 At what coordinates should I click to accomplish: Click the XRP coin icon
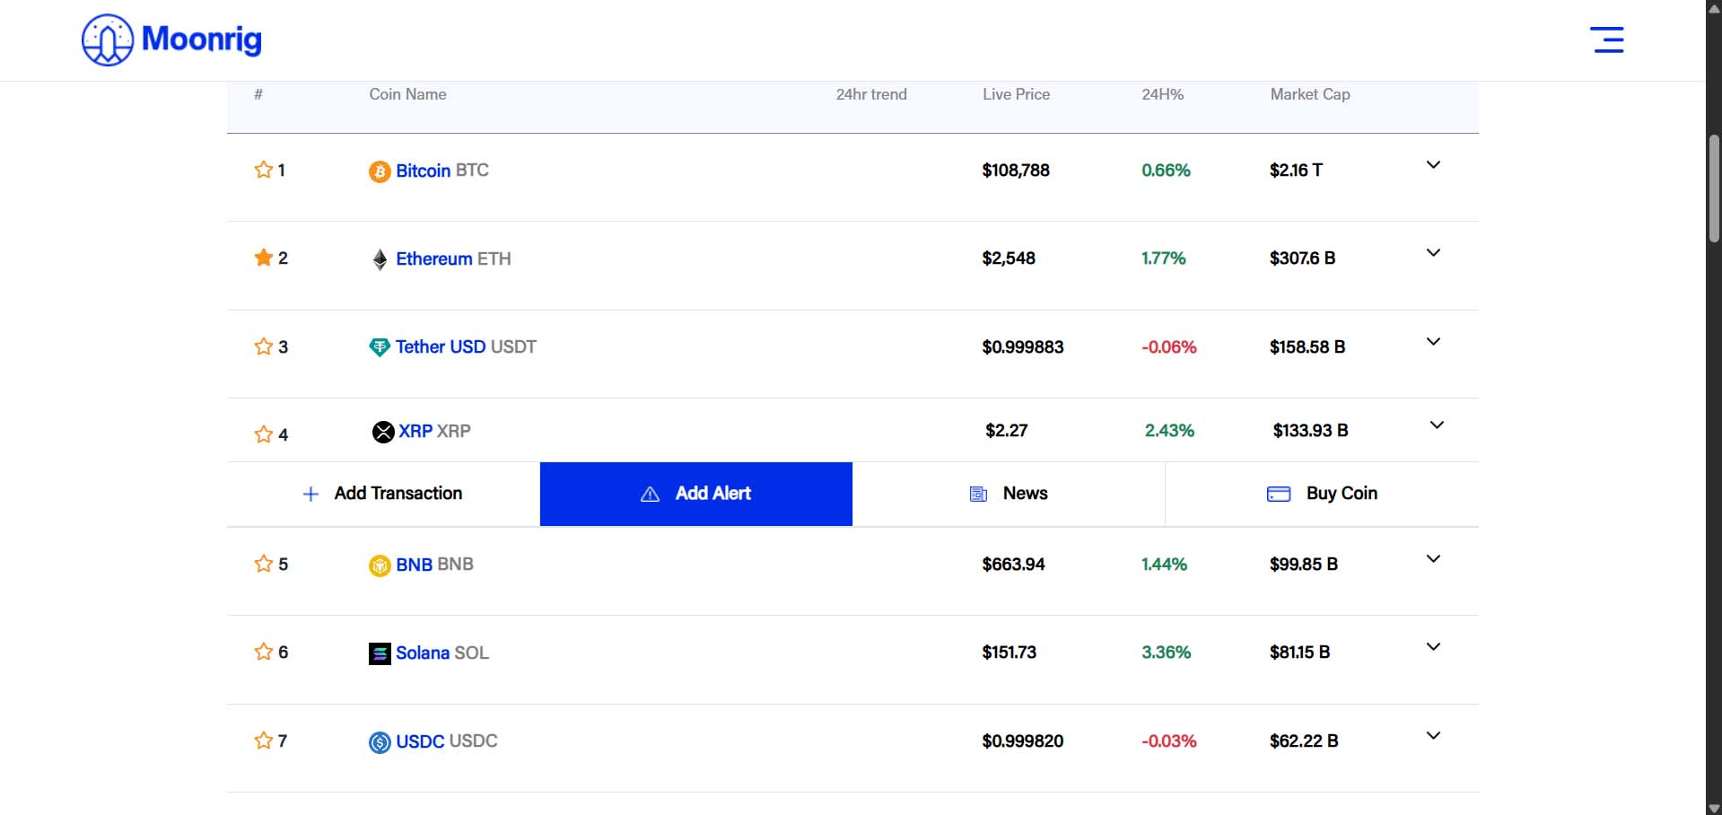(x=383, y=432)
